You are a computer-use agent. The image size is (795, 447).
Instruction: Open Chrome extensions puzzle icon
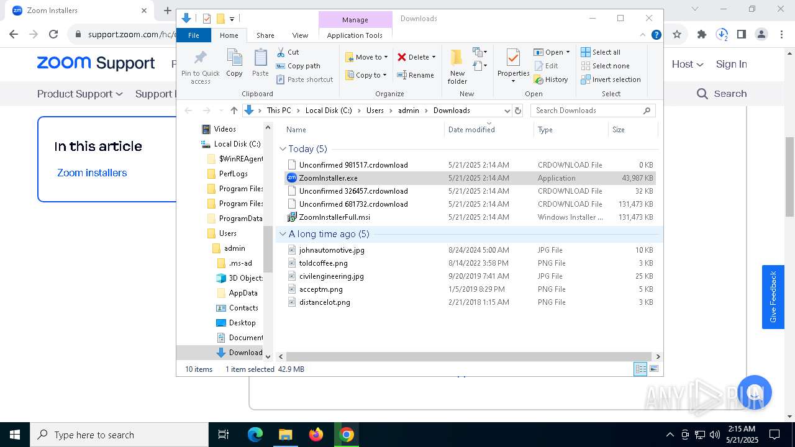(702, 35)
